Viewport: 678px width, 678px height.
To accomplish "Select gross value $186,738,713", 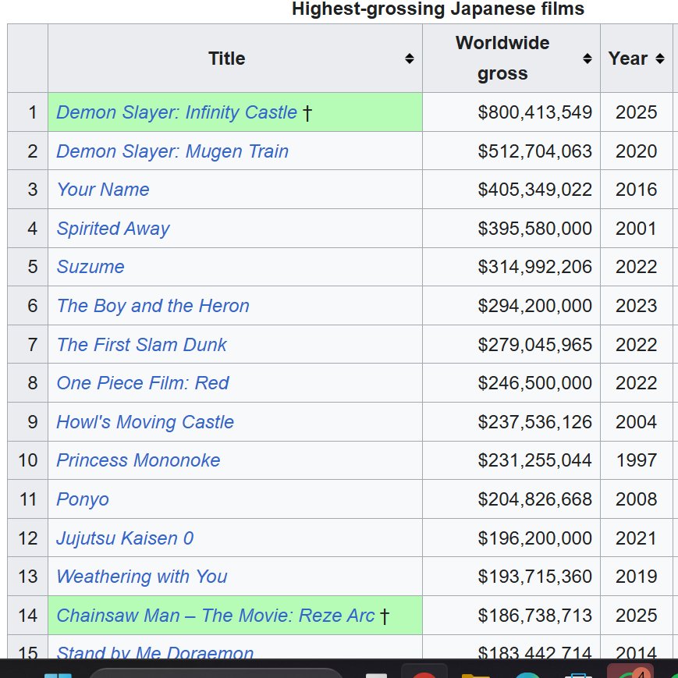I will pos(535,616).
